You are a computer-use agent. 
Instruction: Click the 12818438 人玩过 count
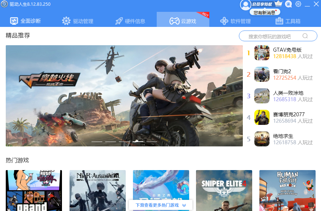pos(293,56)
